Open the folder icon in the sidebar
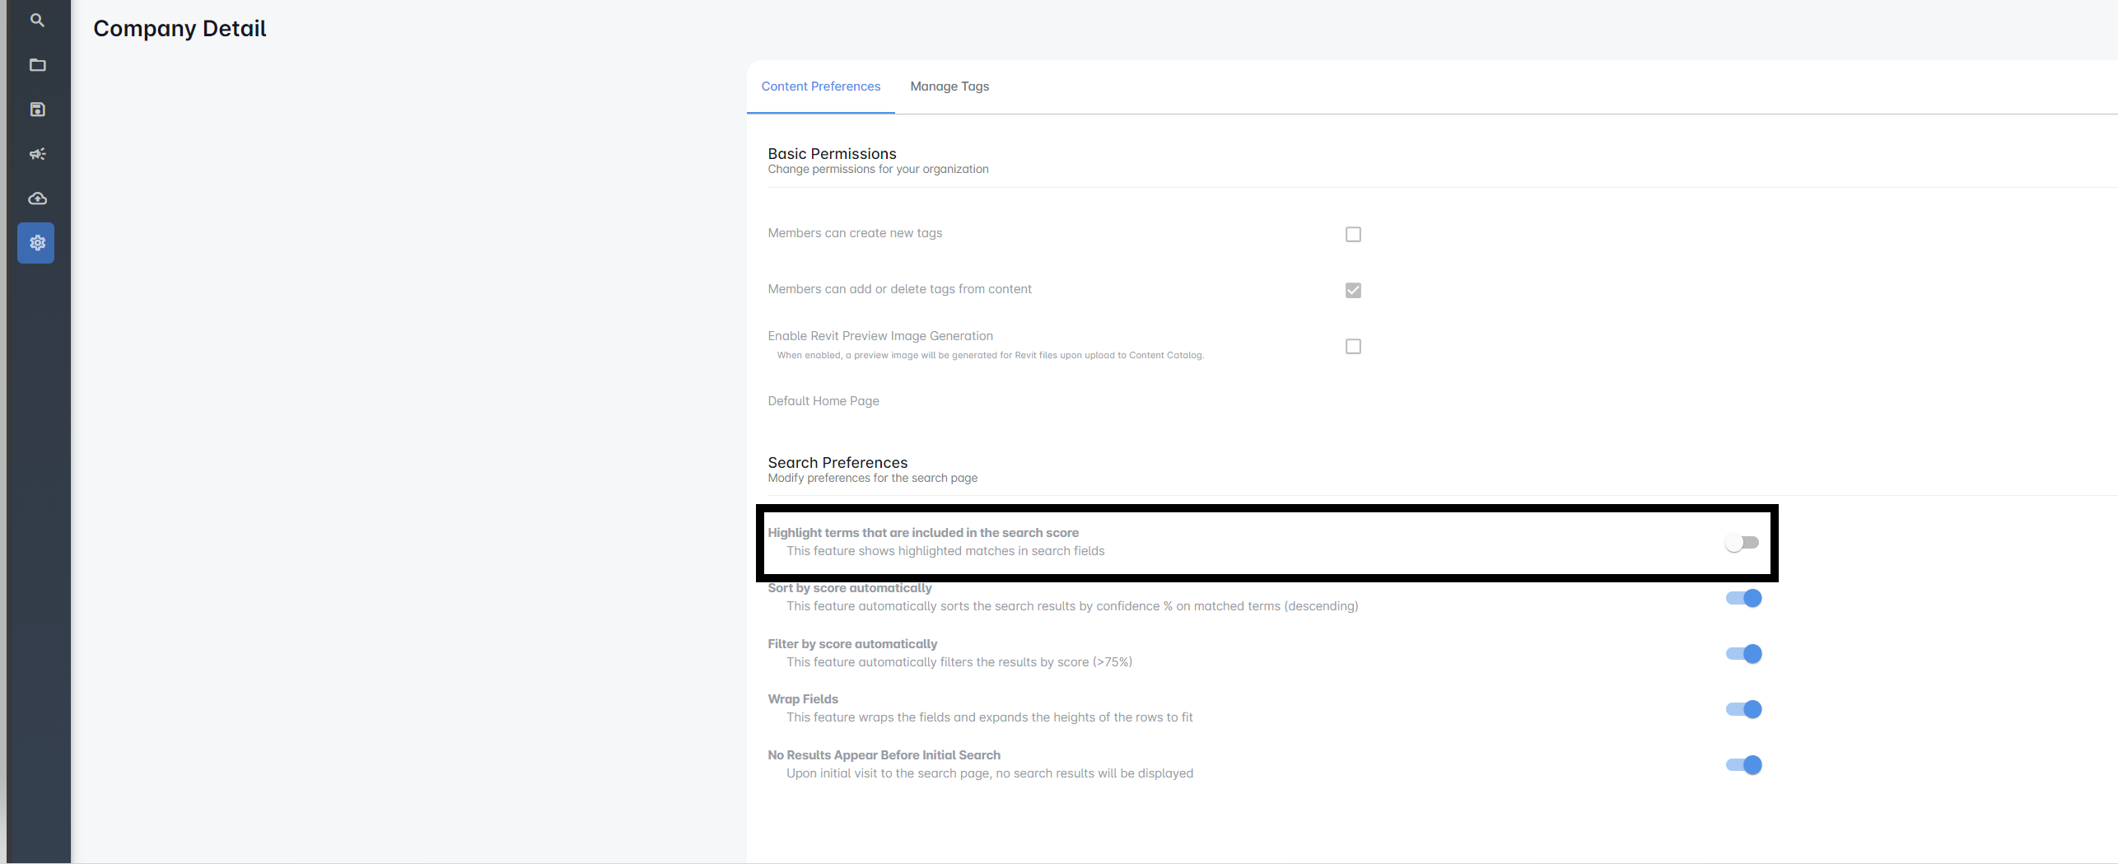 36,64
